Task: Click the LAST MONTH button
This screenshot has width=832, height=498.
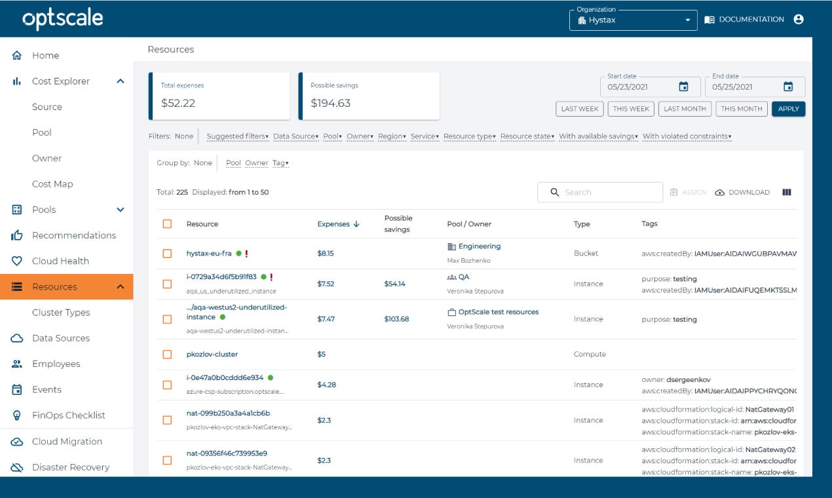Action: (685, 109)
